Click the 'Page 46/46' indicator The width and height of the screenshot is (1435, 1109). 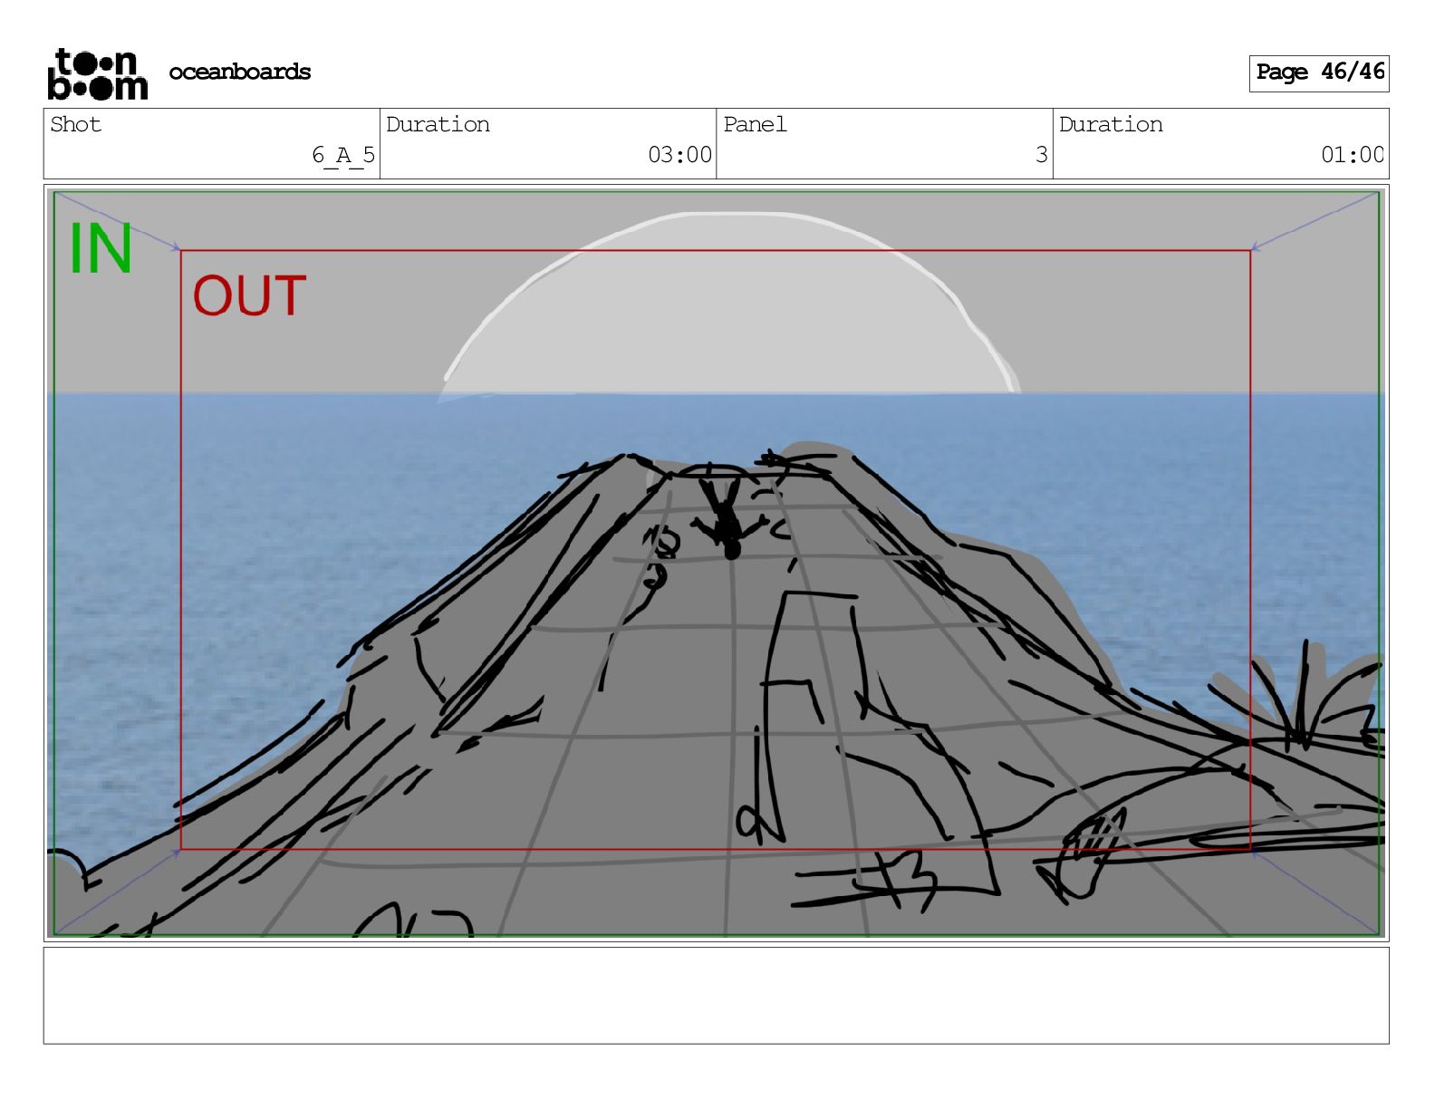coord(1319,72)
